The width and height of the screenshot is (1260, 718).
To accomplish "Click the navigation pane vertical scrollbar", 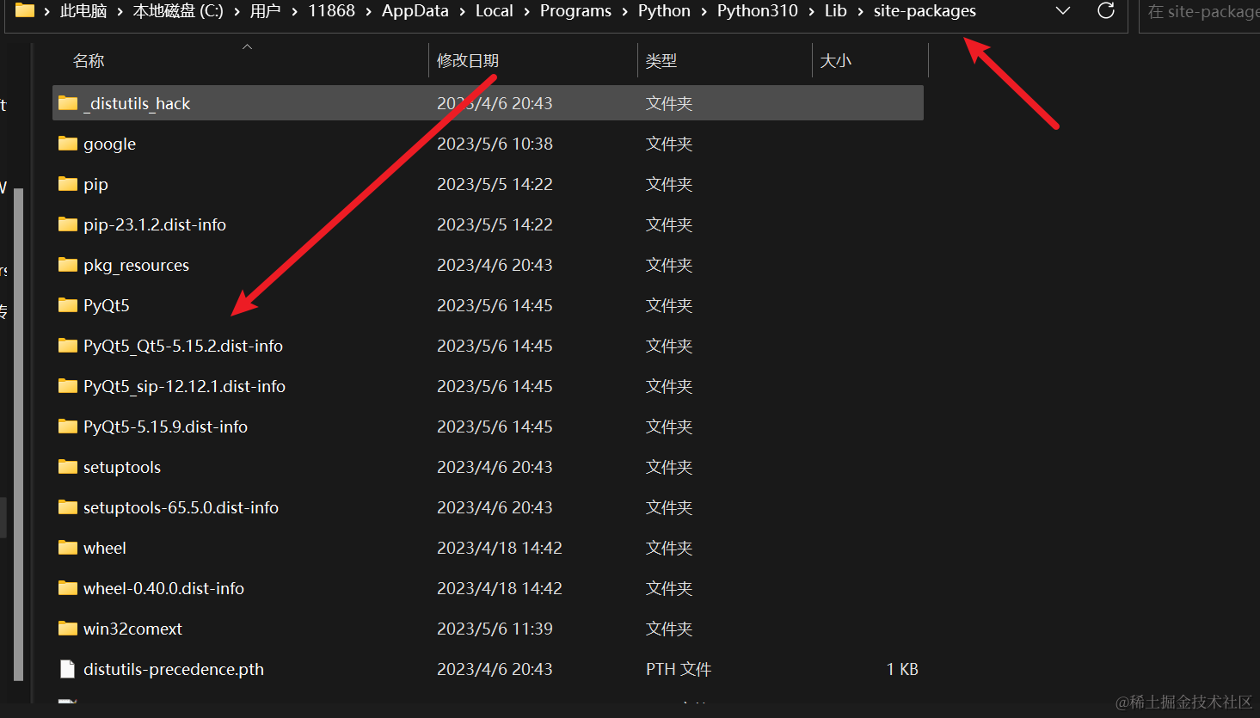I will click(x=18, y=434).
